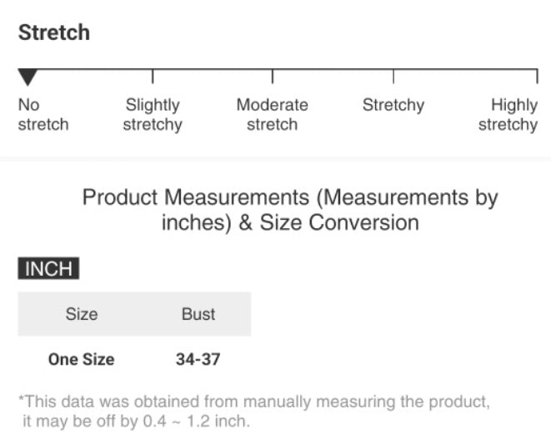The height and width of the screenshot is (448, 551).
Task: Select the "No stretch" label
Action: [43, 115]
